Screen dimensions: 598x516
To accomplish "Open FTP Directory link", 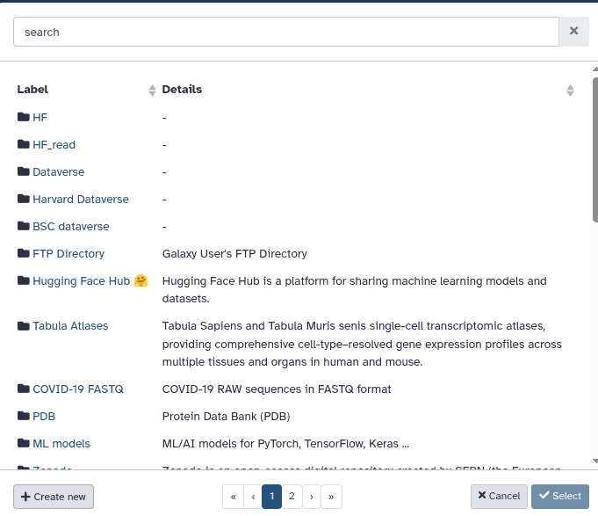I will coord(68,254).
